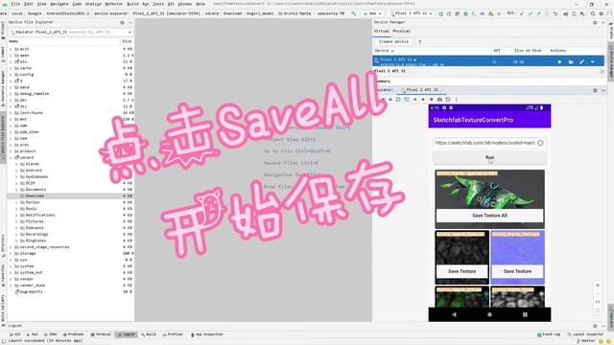Click Save Texture All button

pos(489,216)
